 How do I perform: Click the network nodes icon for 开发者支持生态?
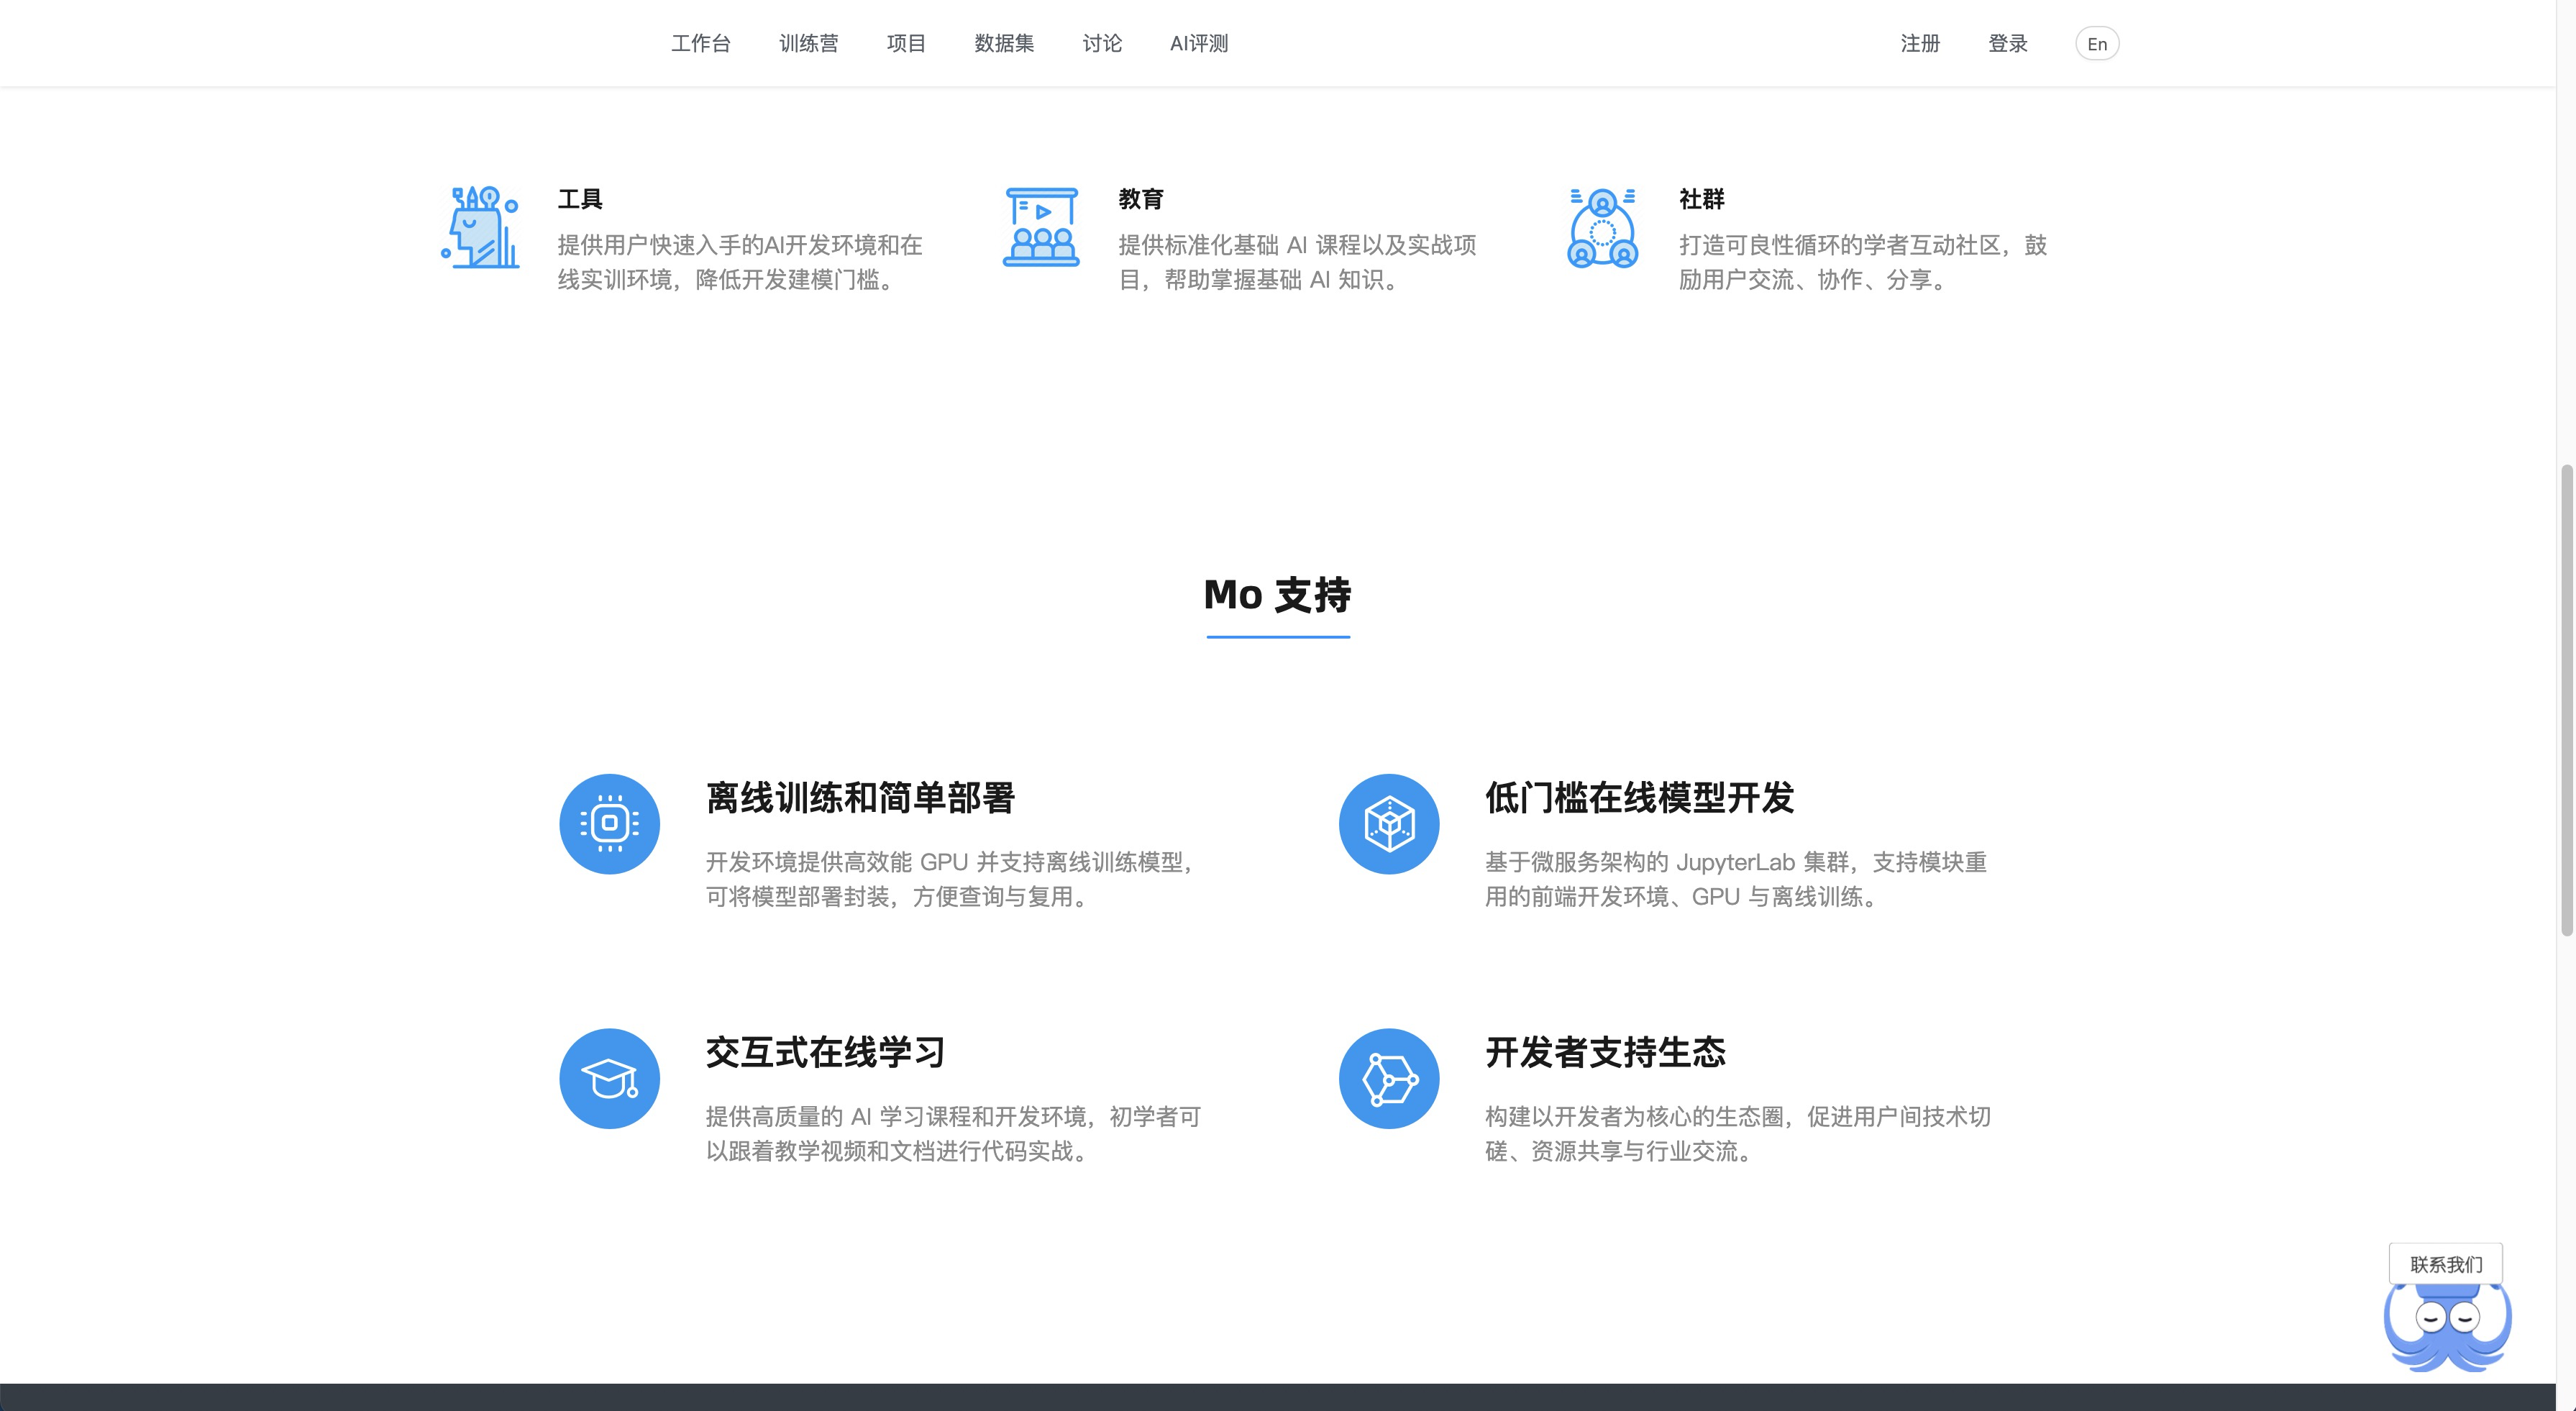[1389, 1079]
